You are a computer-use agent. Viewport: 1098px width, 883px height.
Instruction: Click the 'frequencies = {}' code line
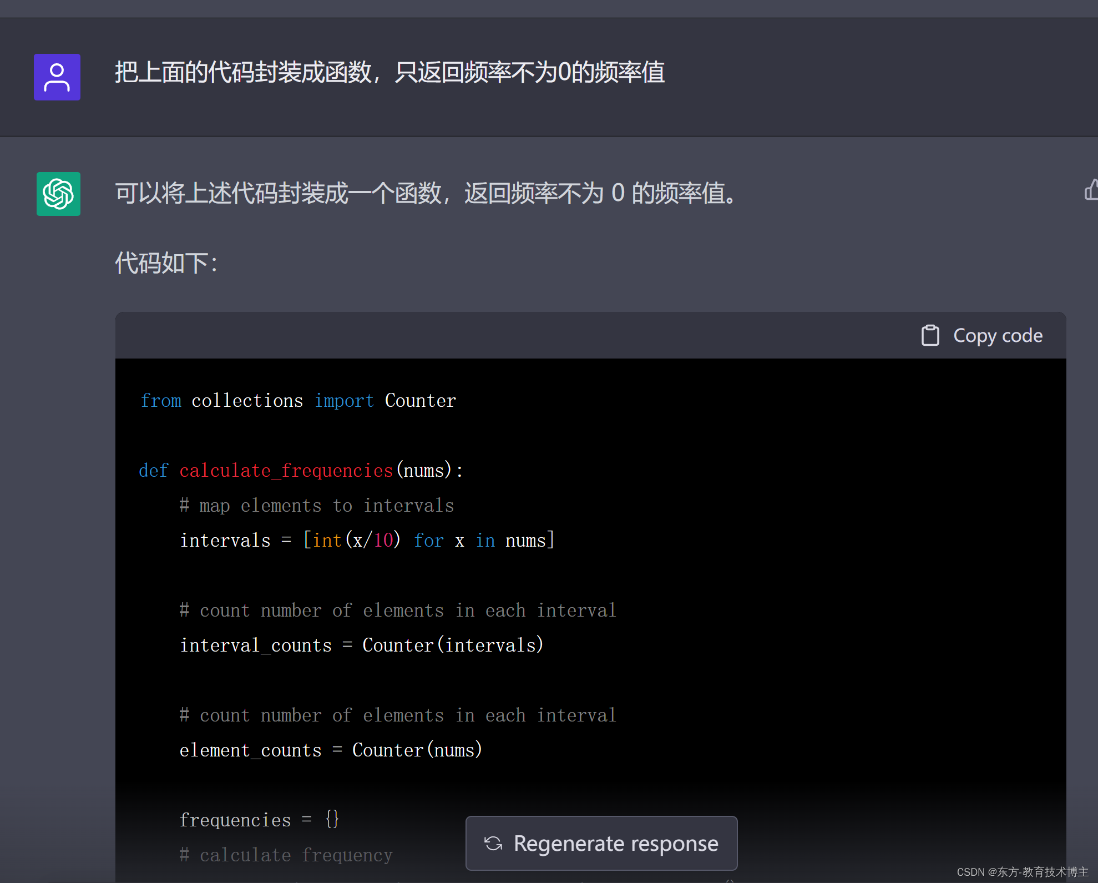259,820
